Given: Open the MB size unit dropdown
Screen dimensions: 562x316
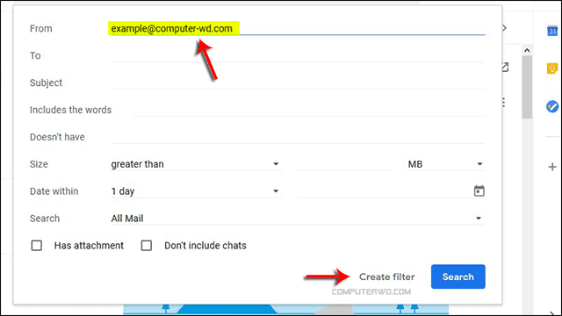Looking at the screenshot, I should (x=446, y=164).
